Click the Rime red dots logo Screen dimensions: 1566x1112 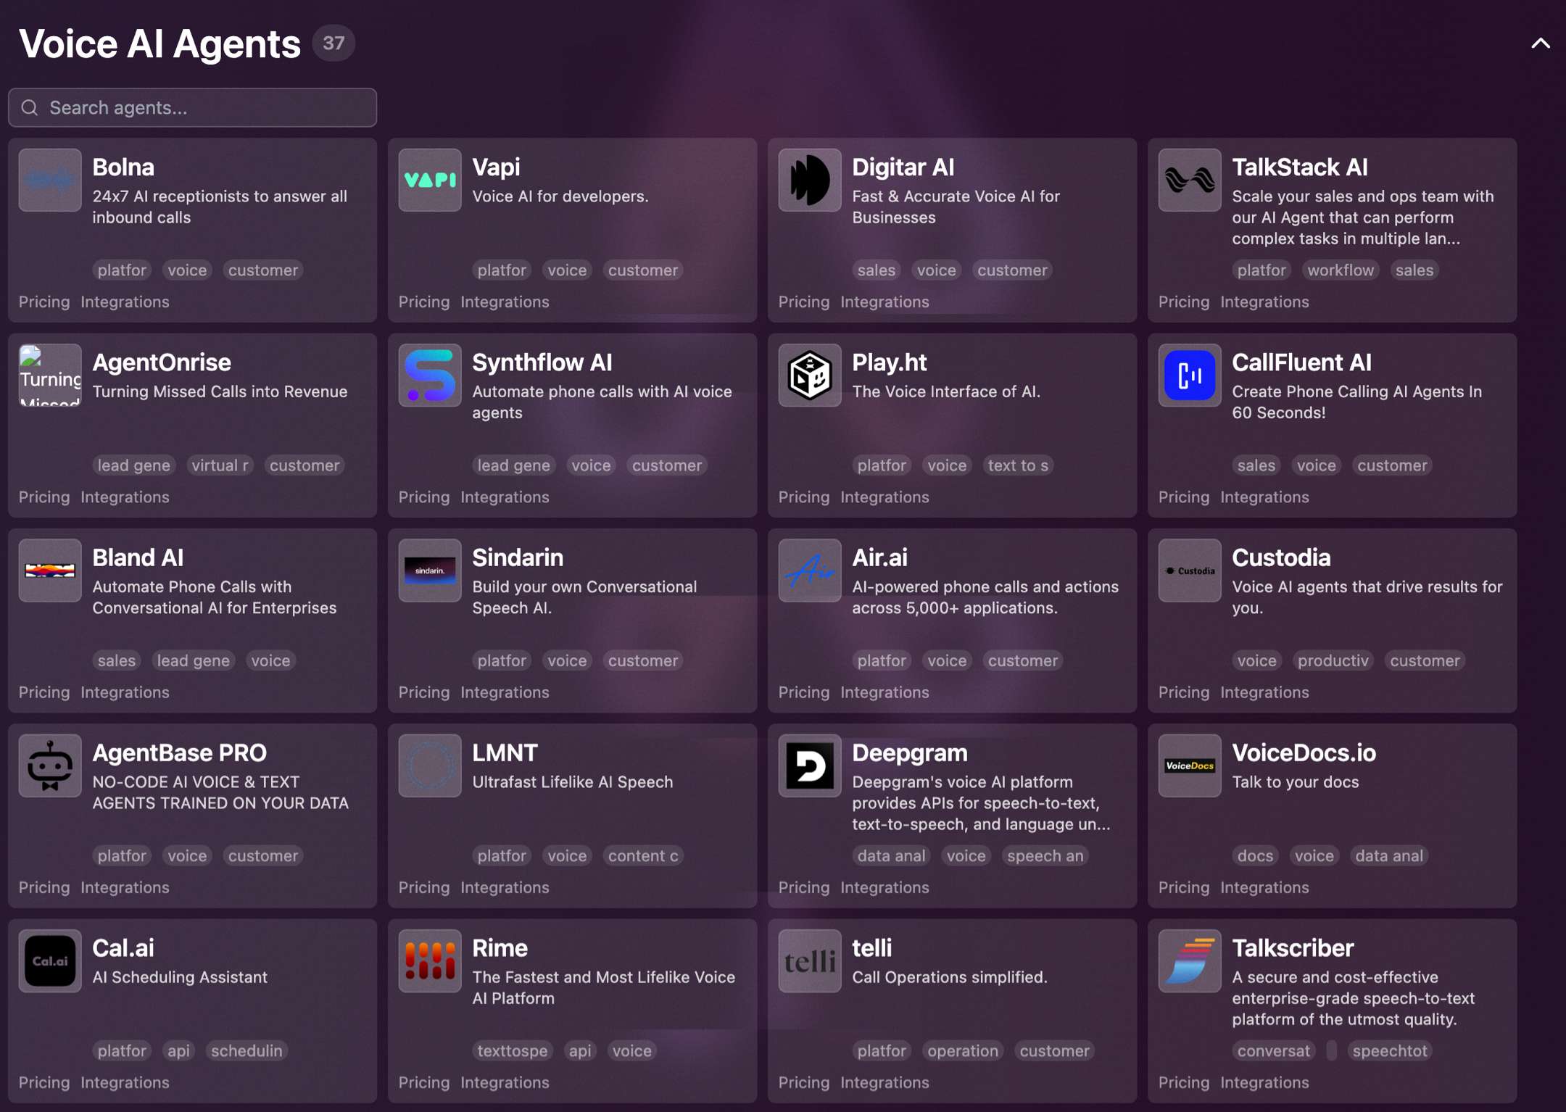click(x=430, y=960)
